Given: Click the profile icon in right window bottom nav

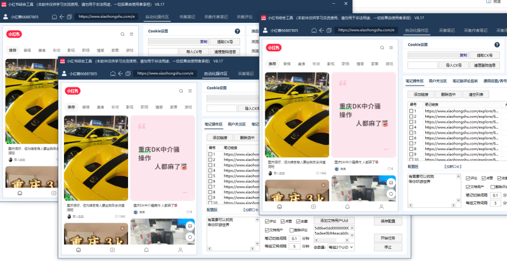Looking at the screenshot, I should tap(382, 207).
